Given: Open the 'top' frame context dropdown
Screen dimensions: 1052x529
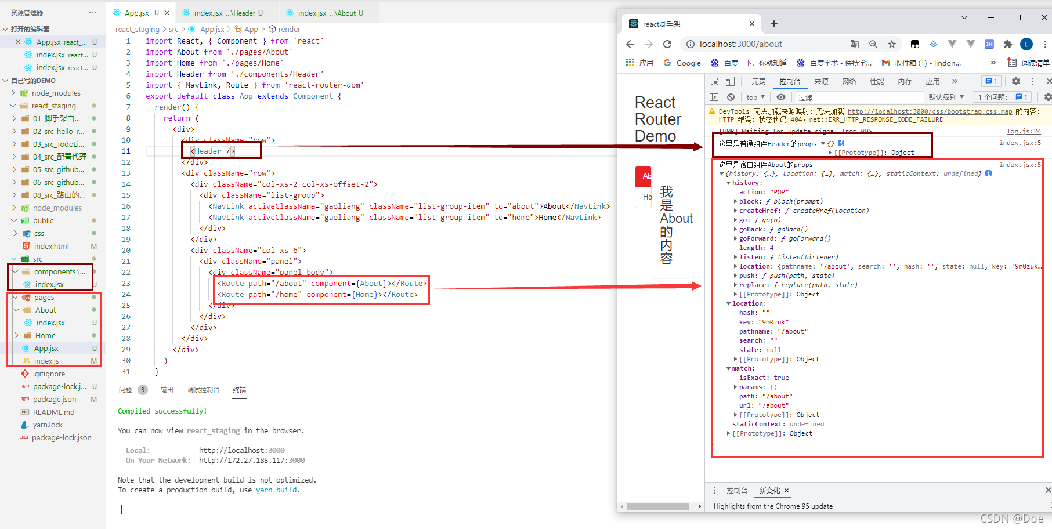Looking at the screenshot, I should (754, 97).
